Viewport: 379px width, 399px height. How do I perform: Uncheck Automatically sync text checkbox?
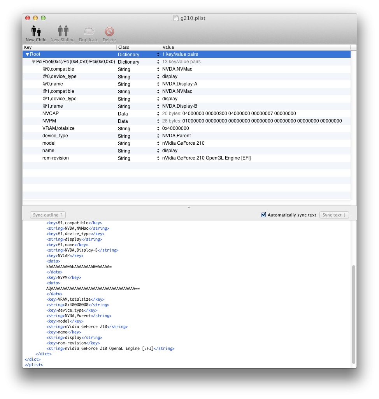click(x=263, y=215)
